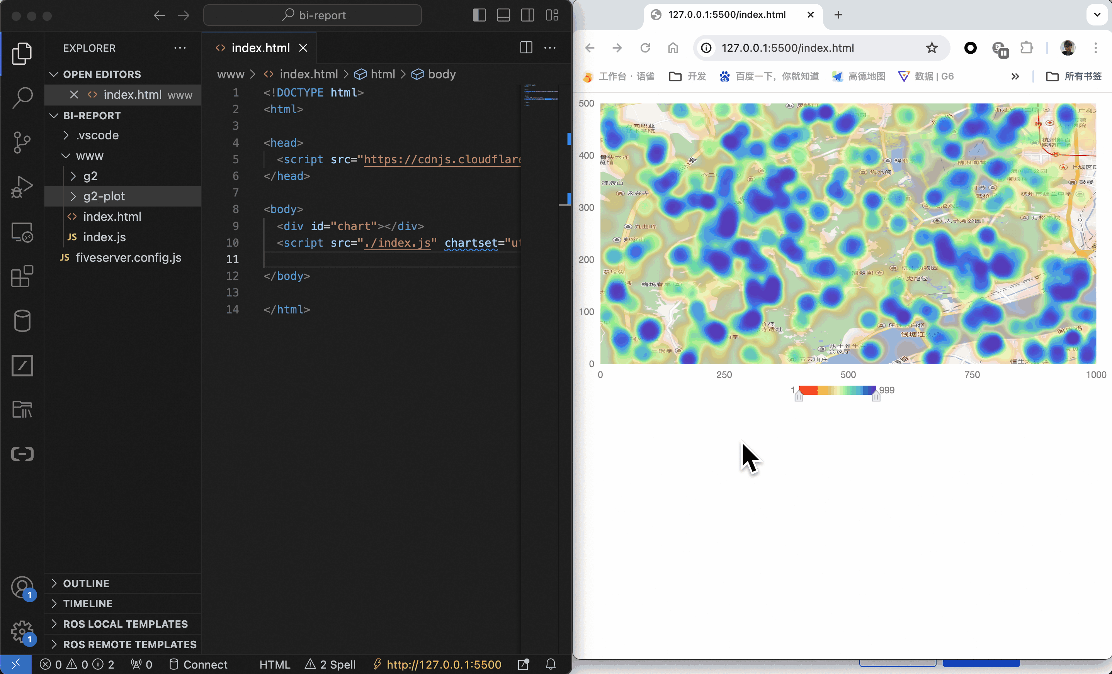The image size is (1112, 674).
Task: Click the browser address bar URL
Action: [x=787, y=48]
